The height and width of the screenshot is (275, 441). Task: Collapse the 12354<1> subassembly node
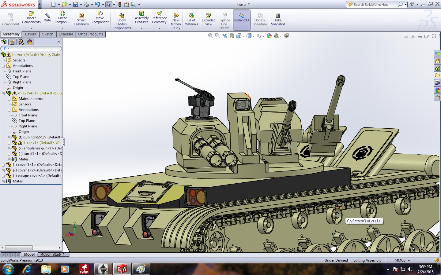(x=3, y=93)
